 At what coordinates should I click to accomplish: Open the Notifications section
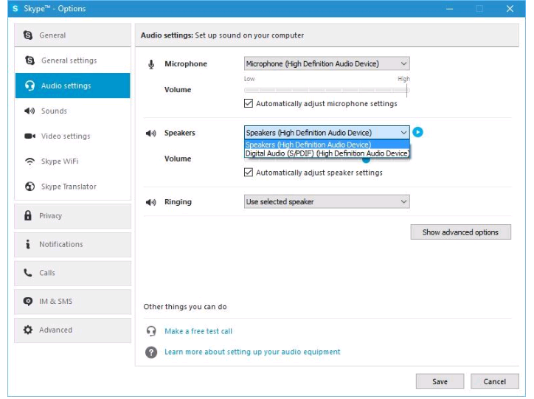72,244
